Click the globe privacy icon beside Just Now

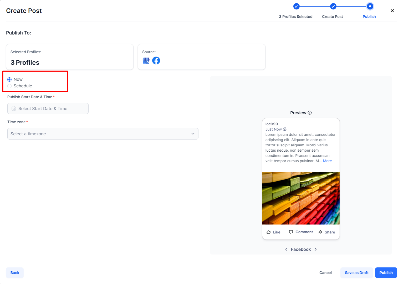pos(285,129)
